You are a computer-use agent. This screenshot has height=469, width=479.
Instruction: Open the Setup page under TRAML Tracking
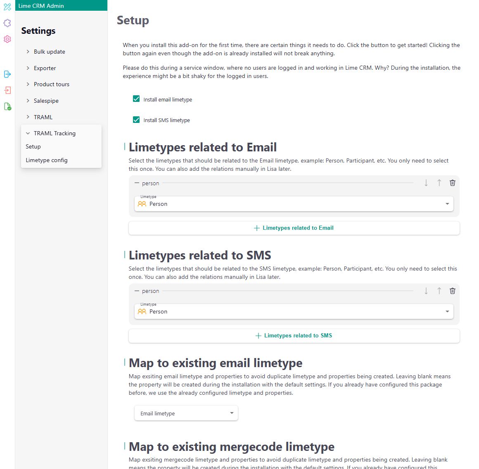click(x=33, y=146)
